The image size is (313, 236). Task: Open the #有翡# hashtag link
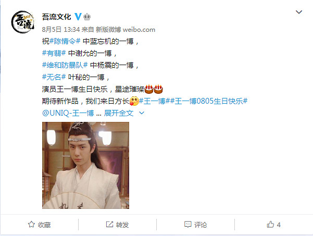coord(54,53)
